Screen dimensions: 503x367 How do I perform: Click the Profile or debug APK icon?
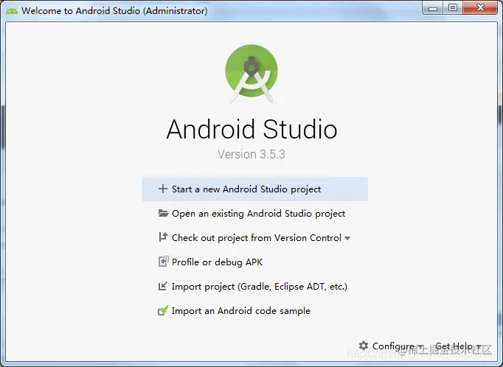tap(163, 262)
